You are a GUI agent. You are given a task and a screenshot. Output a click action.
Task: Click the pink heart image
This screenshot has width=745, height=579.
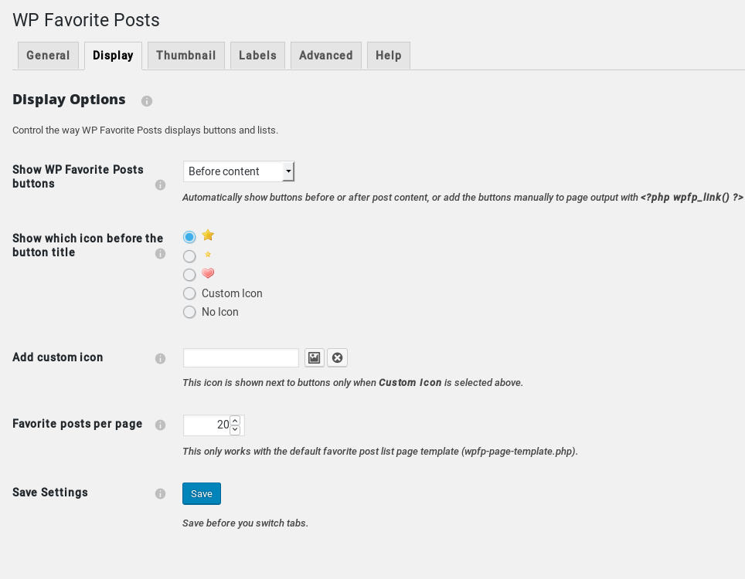[208, 273]
